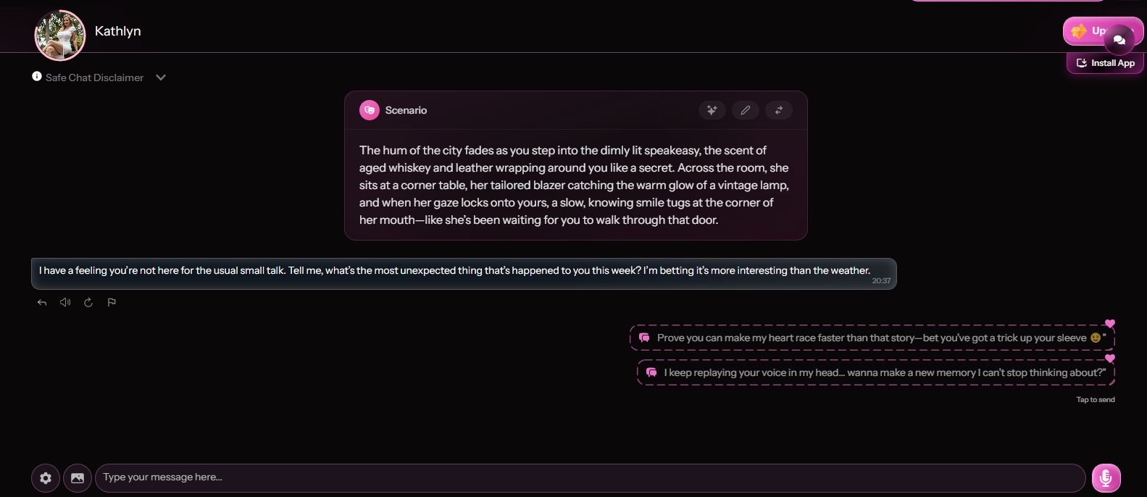Viewport: 1147px width, 497px height.
Task: Click the reply arrow under Kathlyn's message
Action: pos(42,302)
